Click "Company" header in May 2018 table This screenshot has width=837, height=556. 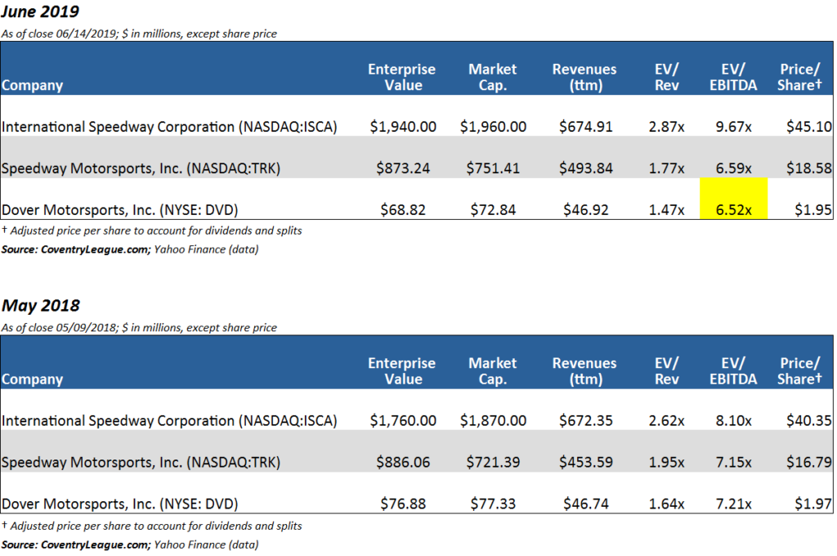pyautogui.click(x=32, y=379)
